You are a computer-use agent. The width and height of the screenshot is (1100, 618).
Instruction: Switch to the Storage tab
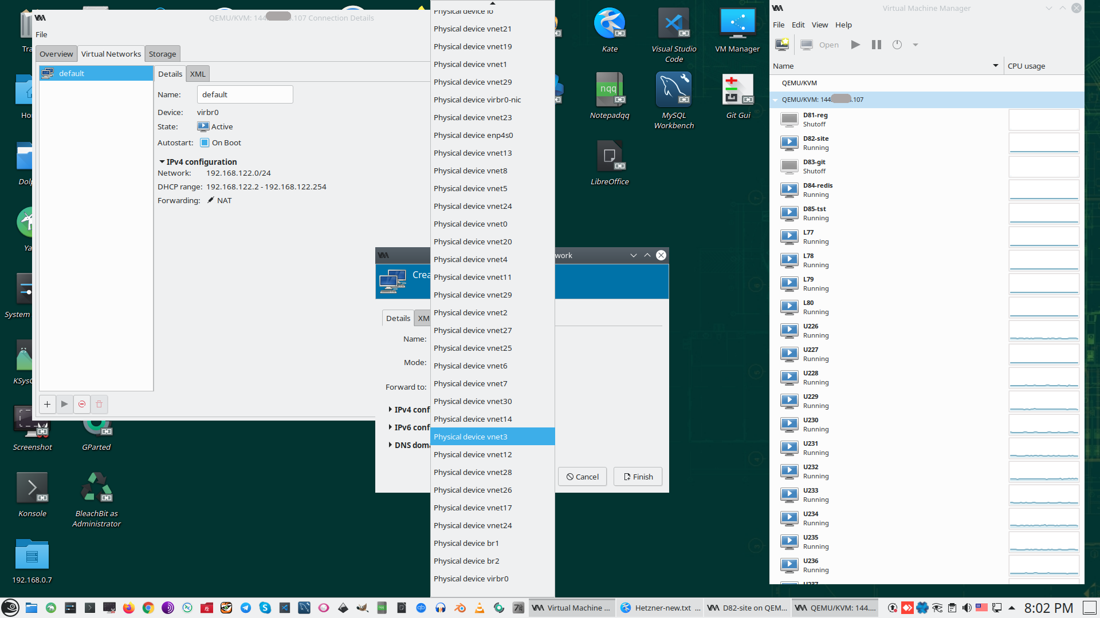[162, 54]
